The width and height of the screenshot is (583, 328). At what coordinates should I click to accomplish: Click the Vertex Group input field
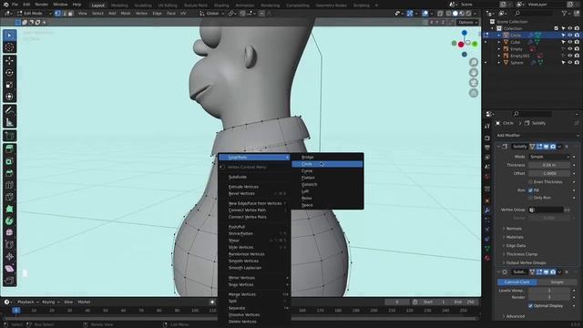point(546,210)
